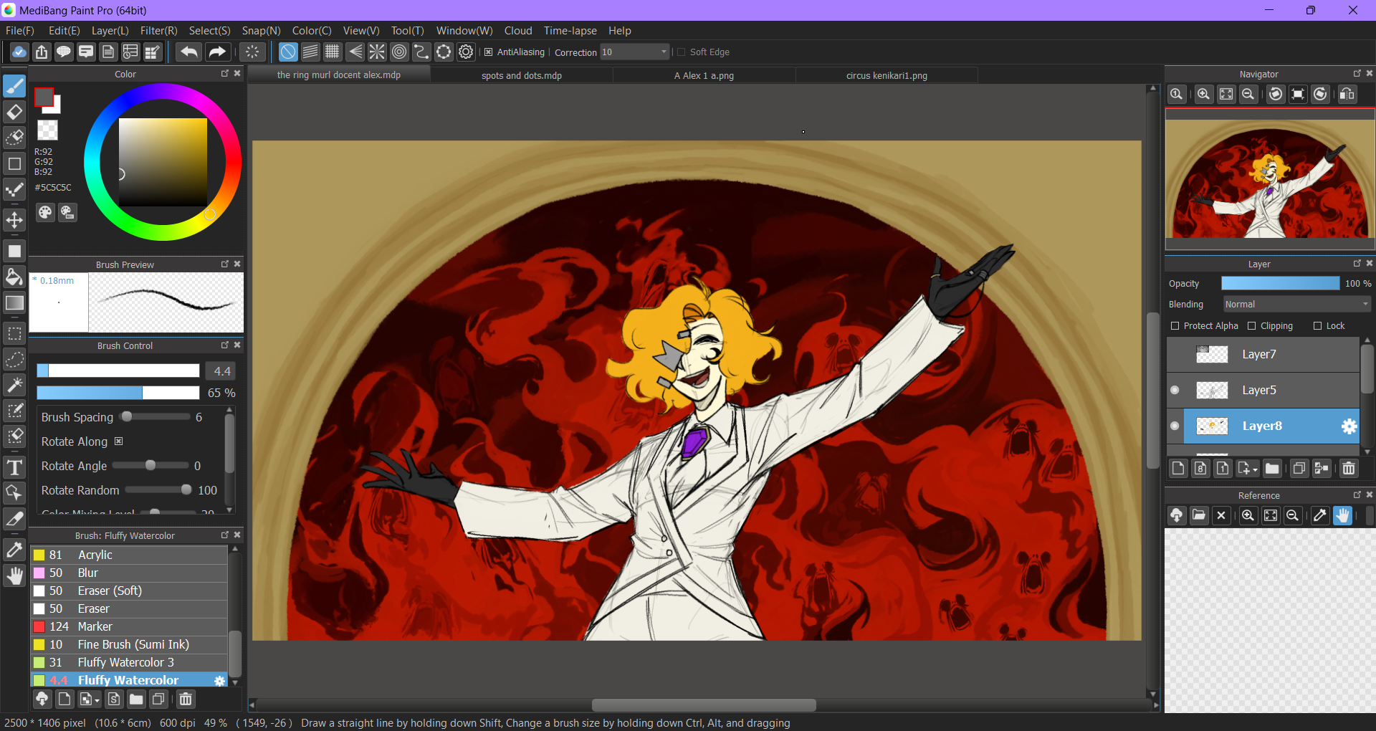Select the Bucket fill tool
This screenshot has width=1376, height=731.
[x=14, y=277]
